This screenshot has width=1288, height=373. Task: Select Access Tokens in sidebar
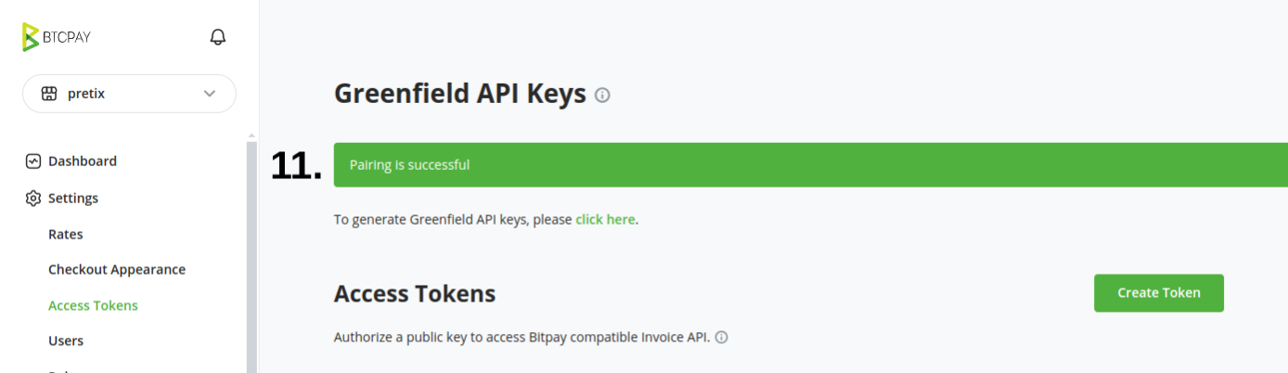click(x=93, y=305)
